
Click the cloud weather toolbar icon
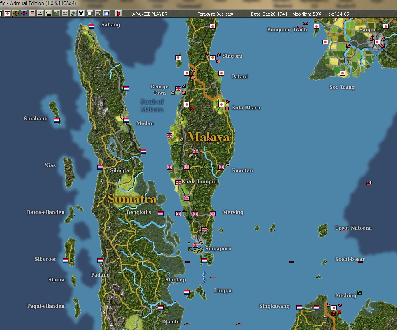click(106, 14)
